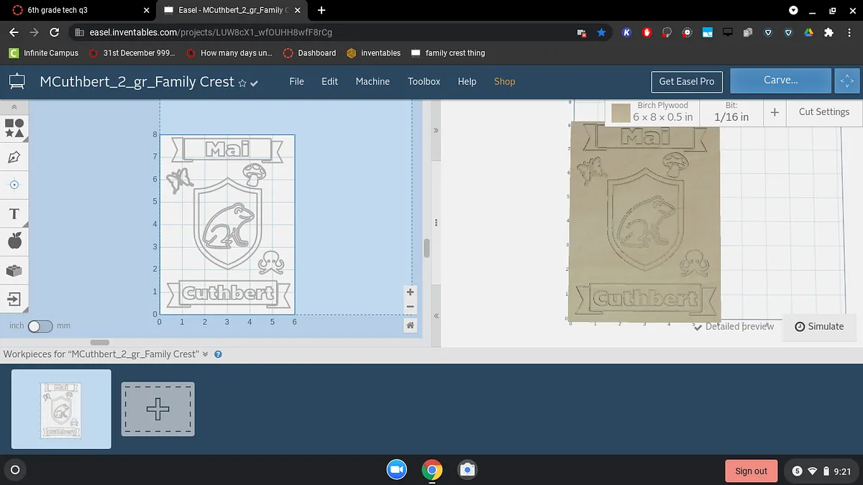Click the Import file icon
863x485 pixels.
coord(14,298)
